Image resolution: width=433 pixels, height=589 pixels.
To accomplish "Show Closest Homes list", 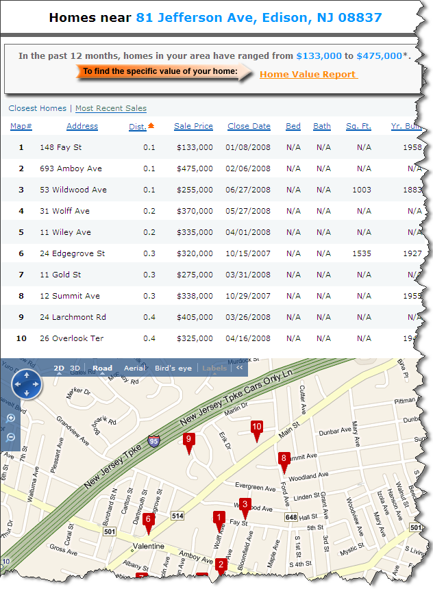I will click(37, 108).
